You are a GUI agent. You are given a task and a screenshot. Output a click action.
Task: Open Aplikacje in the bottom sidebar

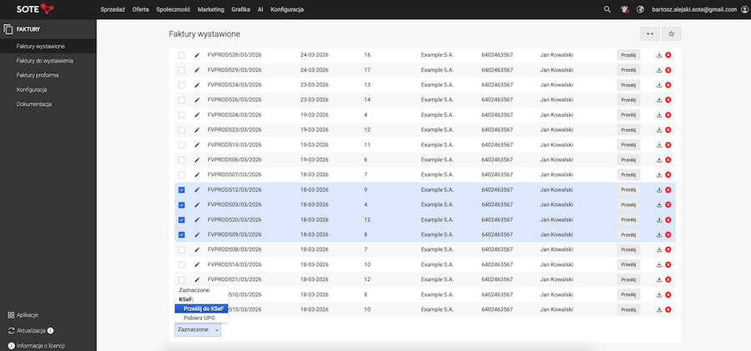tap(27, 315)
